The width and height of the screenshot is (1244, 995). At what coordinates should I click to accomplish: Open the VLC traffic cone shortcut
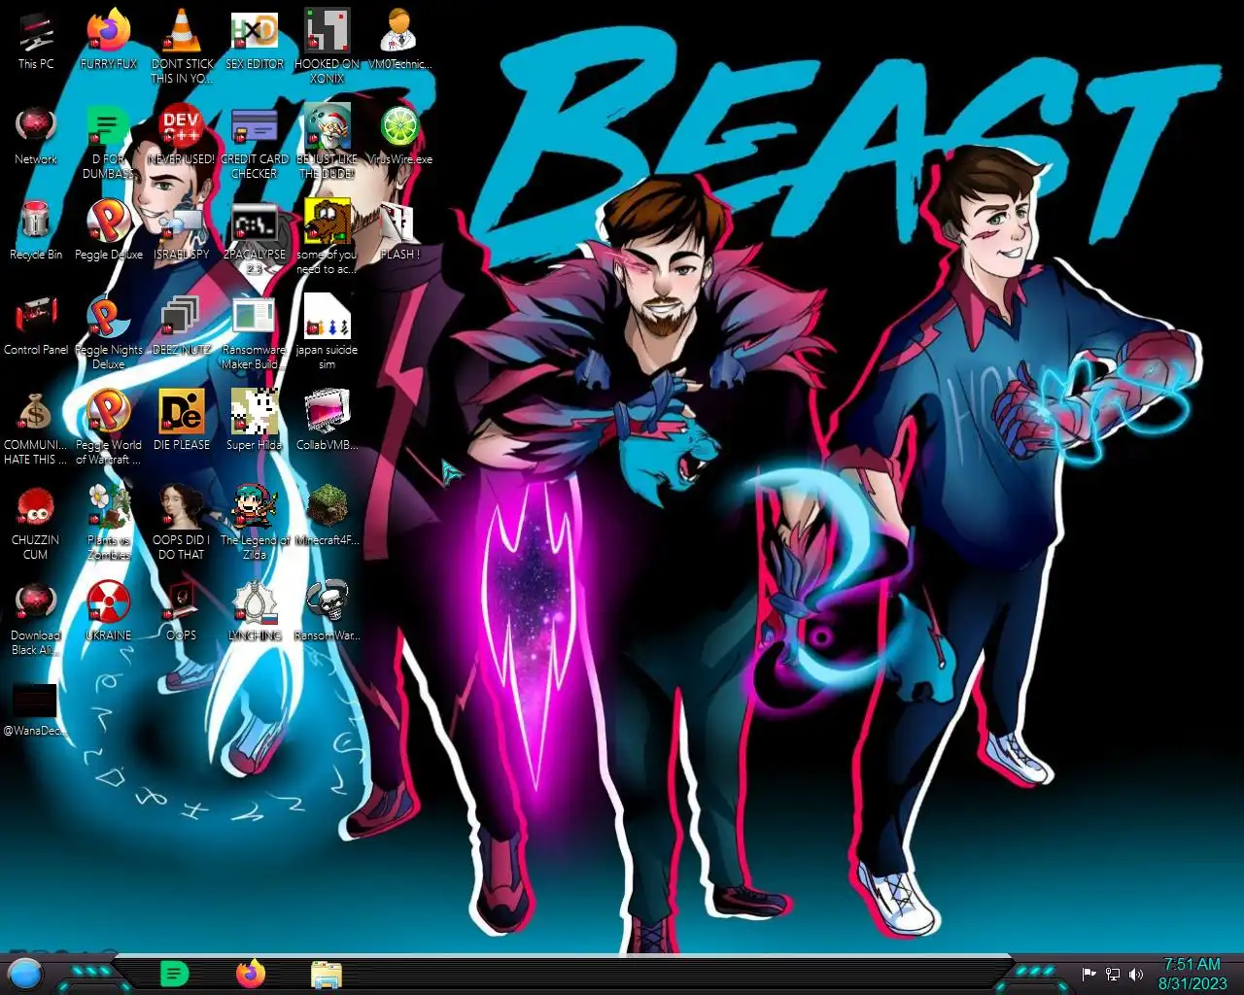click(182, 47)
